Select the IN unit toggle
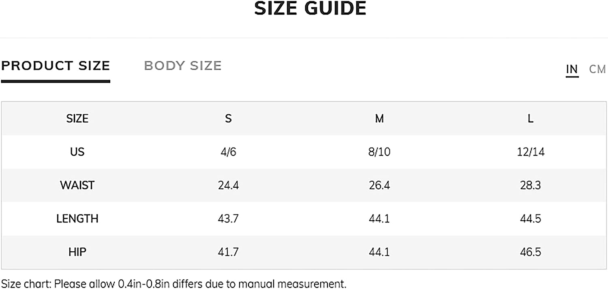Image resolution: width=608 pixels, height=289 pixels. pos(572,69)
